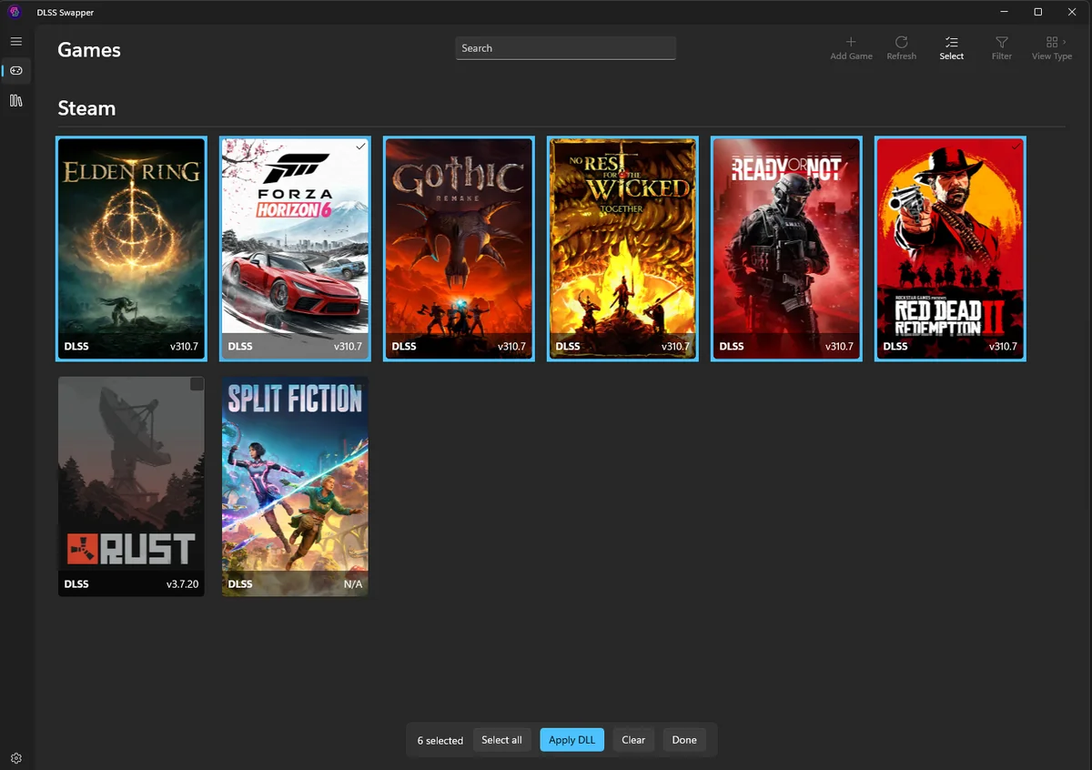Toggle the Select mode toolbar button

click(951, 48)
